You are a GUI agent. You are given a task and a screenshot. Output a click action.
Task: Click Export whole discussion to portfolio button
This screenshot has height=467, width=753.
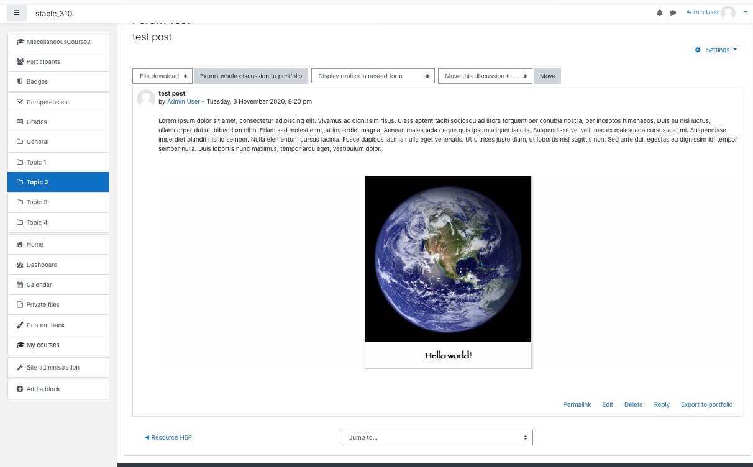click(x=251, y=76)
